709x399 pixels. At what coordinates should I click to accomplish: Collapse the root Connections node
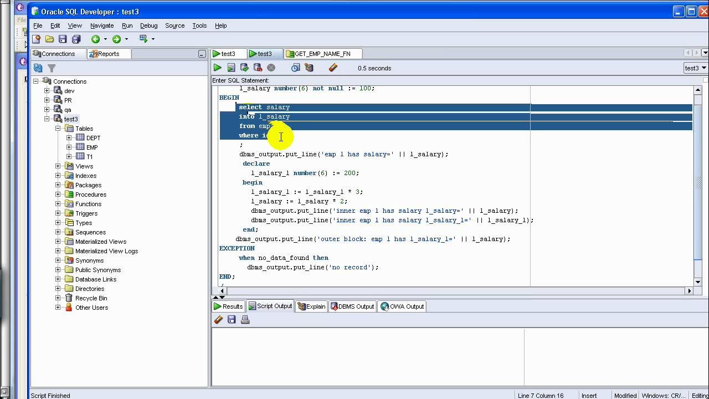[36, 81]
